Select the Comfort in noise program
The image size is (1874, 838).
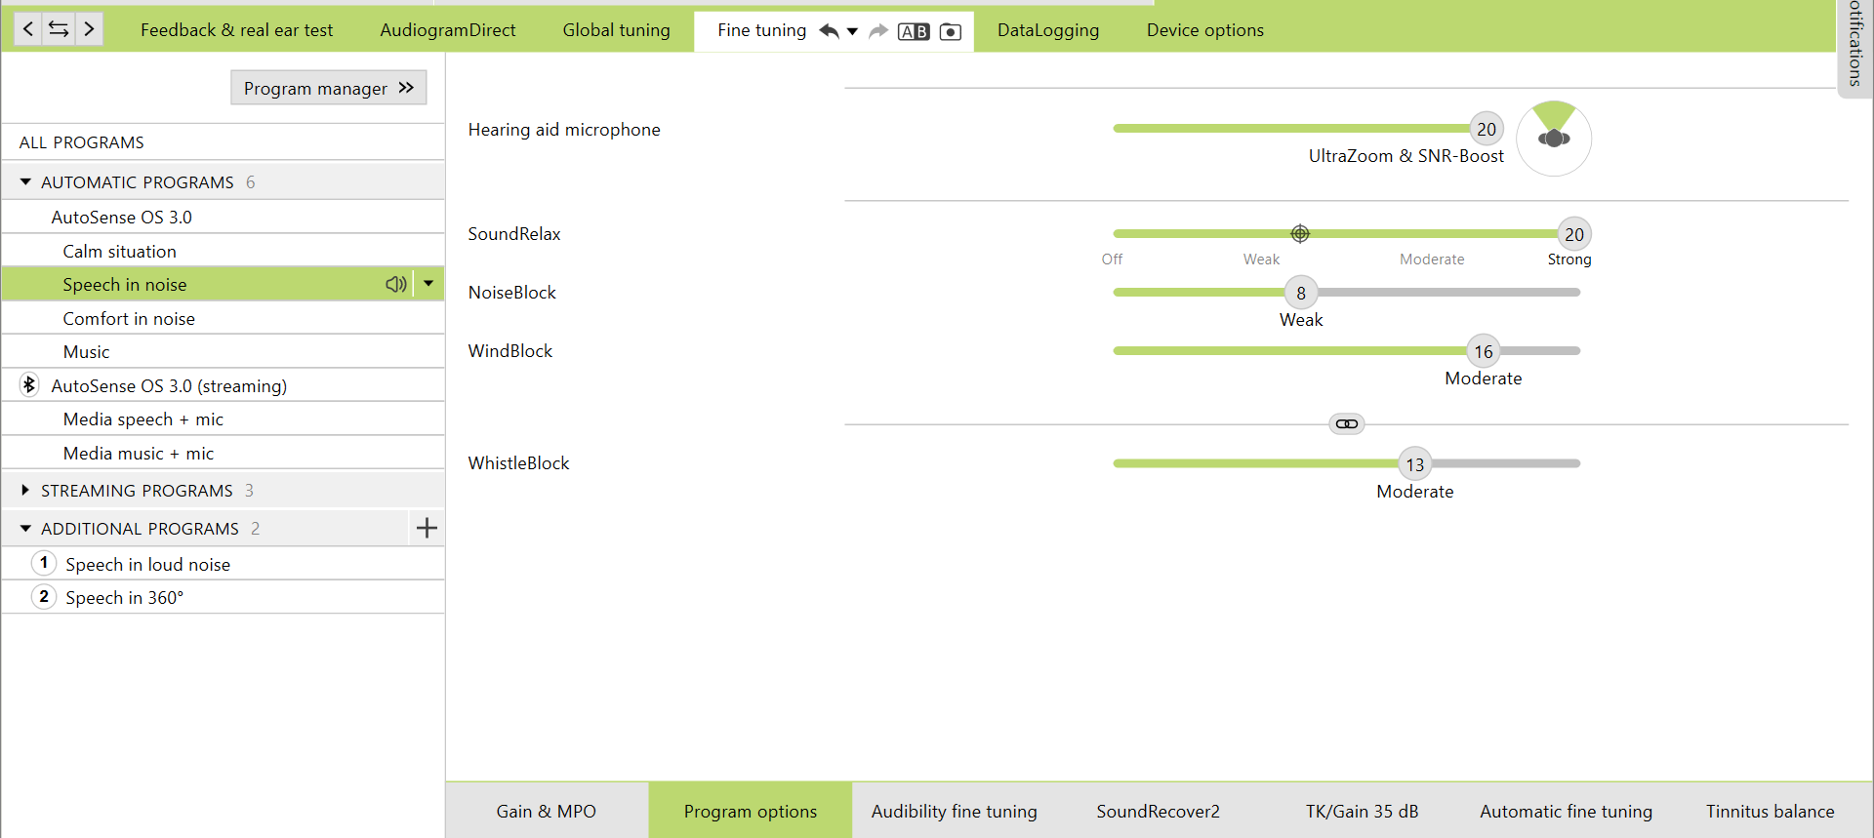[129, 319]
